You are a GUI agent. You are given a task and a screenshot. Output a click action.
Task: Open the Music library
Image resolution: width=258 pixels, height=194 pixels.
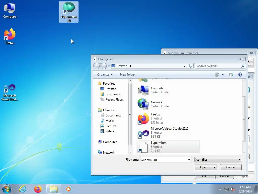pyautogui.click(x=107, y=120)
